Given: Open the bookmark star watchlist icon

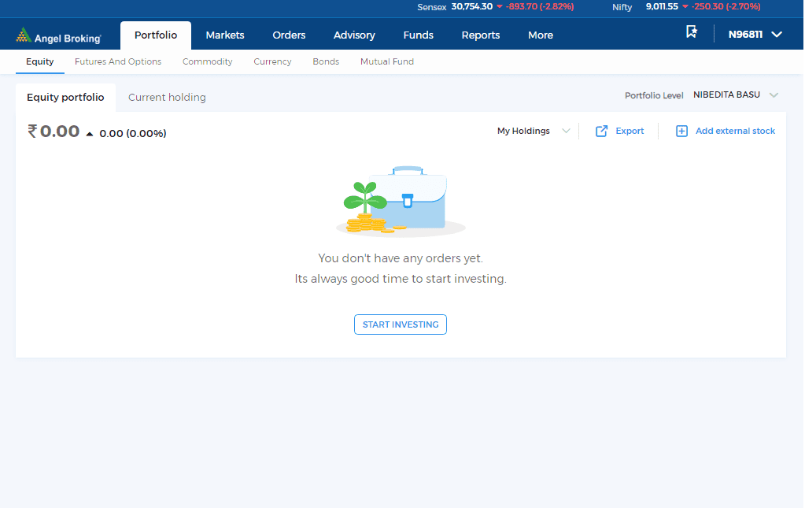Looking at the screenshot, I should coord(692,32).
